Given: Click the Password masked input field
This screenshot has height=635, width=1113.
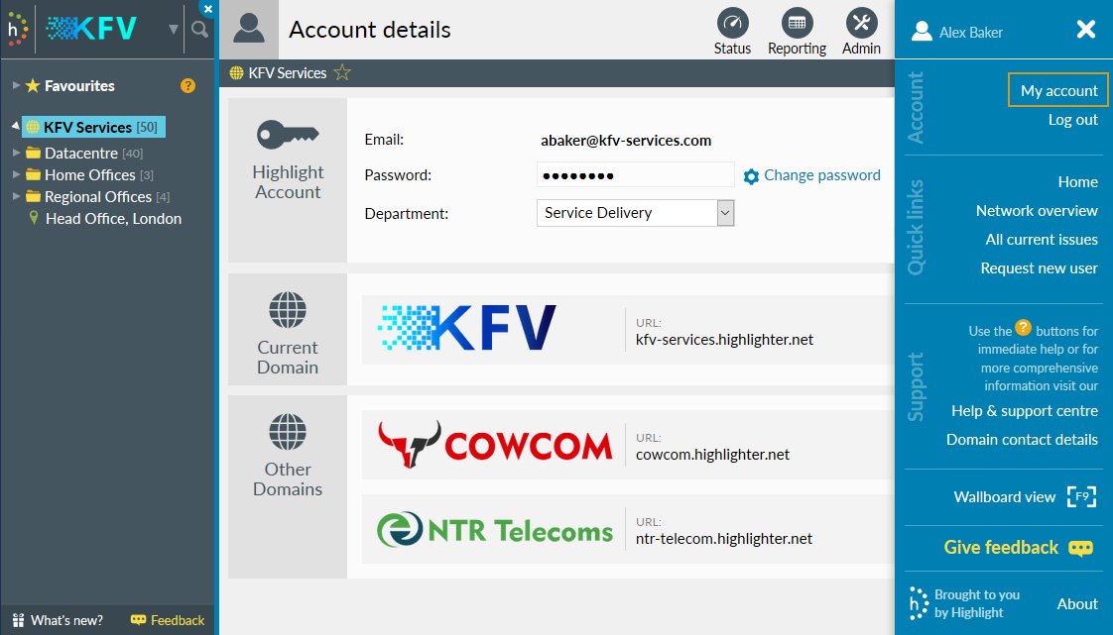Looking at the screenshot, I should click(x=635, y=174).
